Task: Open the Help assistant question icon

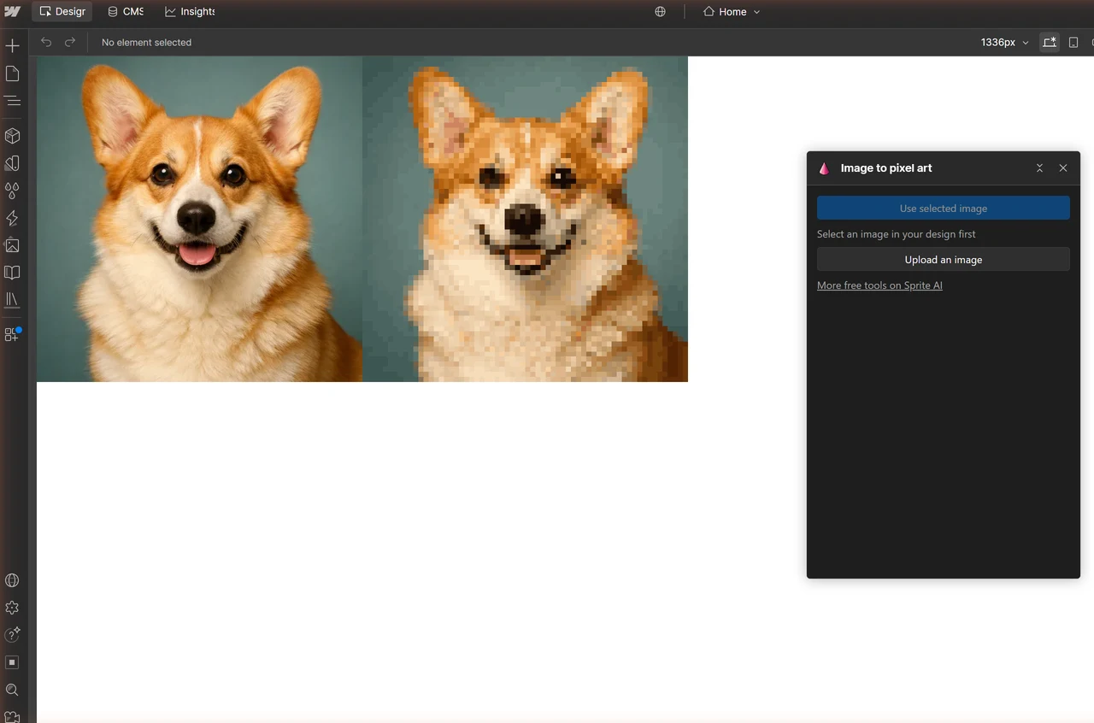Action: click(x=12, y=635)
